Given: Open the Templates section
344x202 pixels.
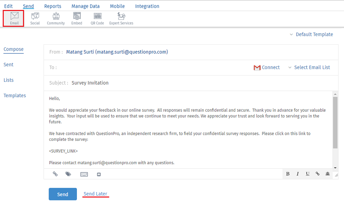Looking at the screenshot, I should (x=15, y=96).
